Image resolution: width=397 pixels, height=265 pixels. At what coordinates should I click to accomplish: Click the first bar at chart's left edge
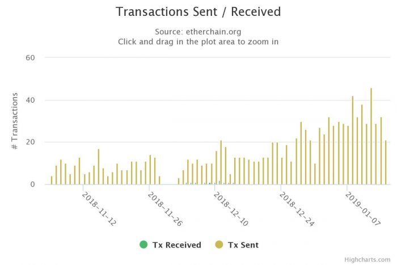pyautogui.click(x=52, y=180)
